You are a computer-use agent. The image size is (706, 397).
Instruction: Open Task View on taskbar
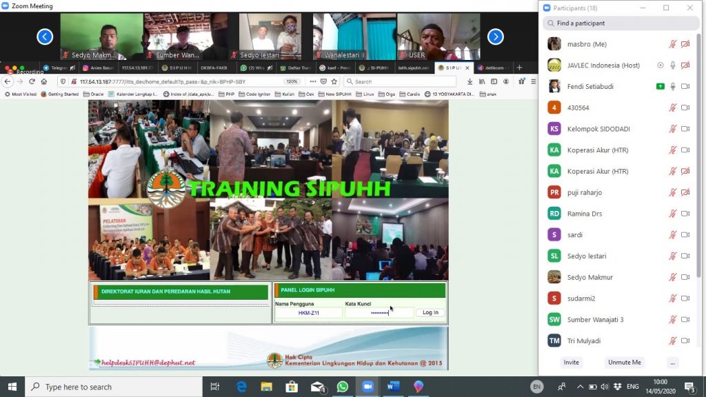click(x=215, y=387)
